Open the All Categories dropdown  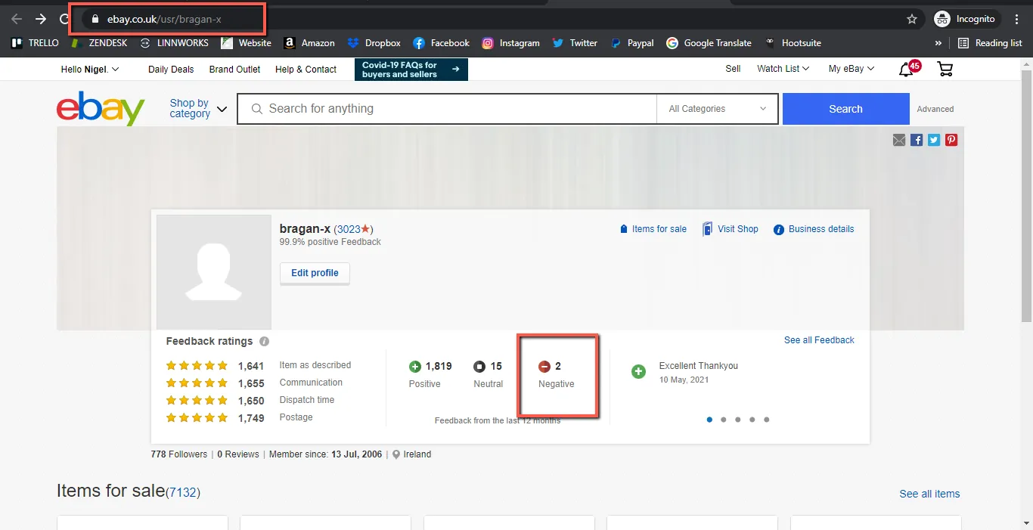tap(717, 109)
